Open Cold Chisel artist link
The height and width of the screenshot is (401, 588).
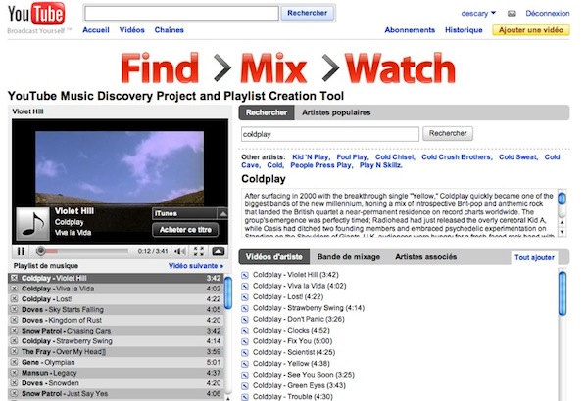395,157
